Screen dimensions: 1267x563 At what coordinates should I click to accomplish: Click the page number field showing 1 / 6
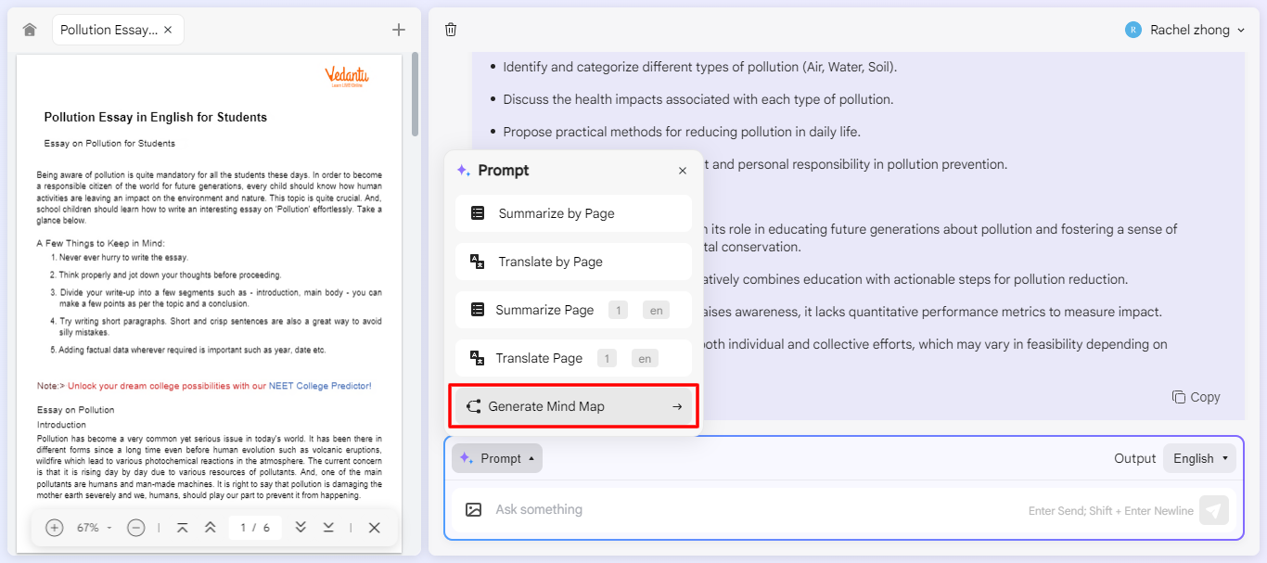[x=255, y=527]
